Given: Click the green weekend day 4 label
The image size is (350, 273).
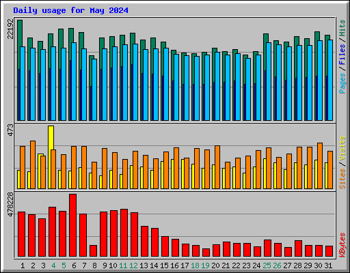Looking at the screenshot, I should click(53, 265).
